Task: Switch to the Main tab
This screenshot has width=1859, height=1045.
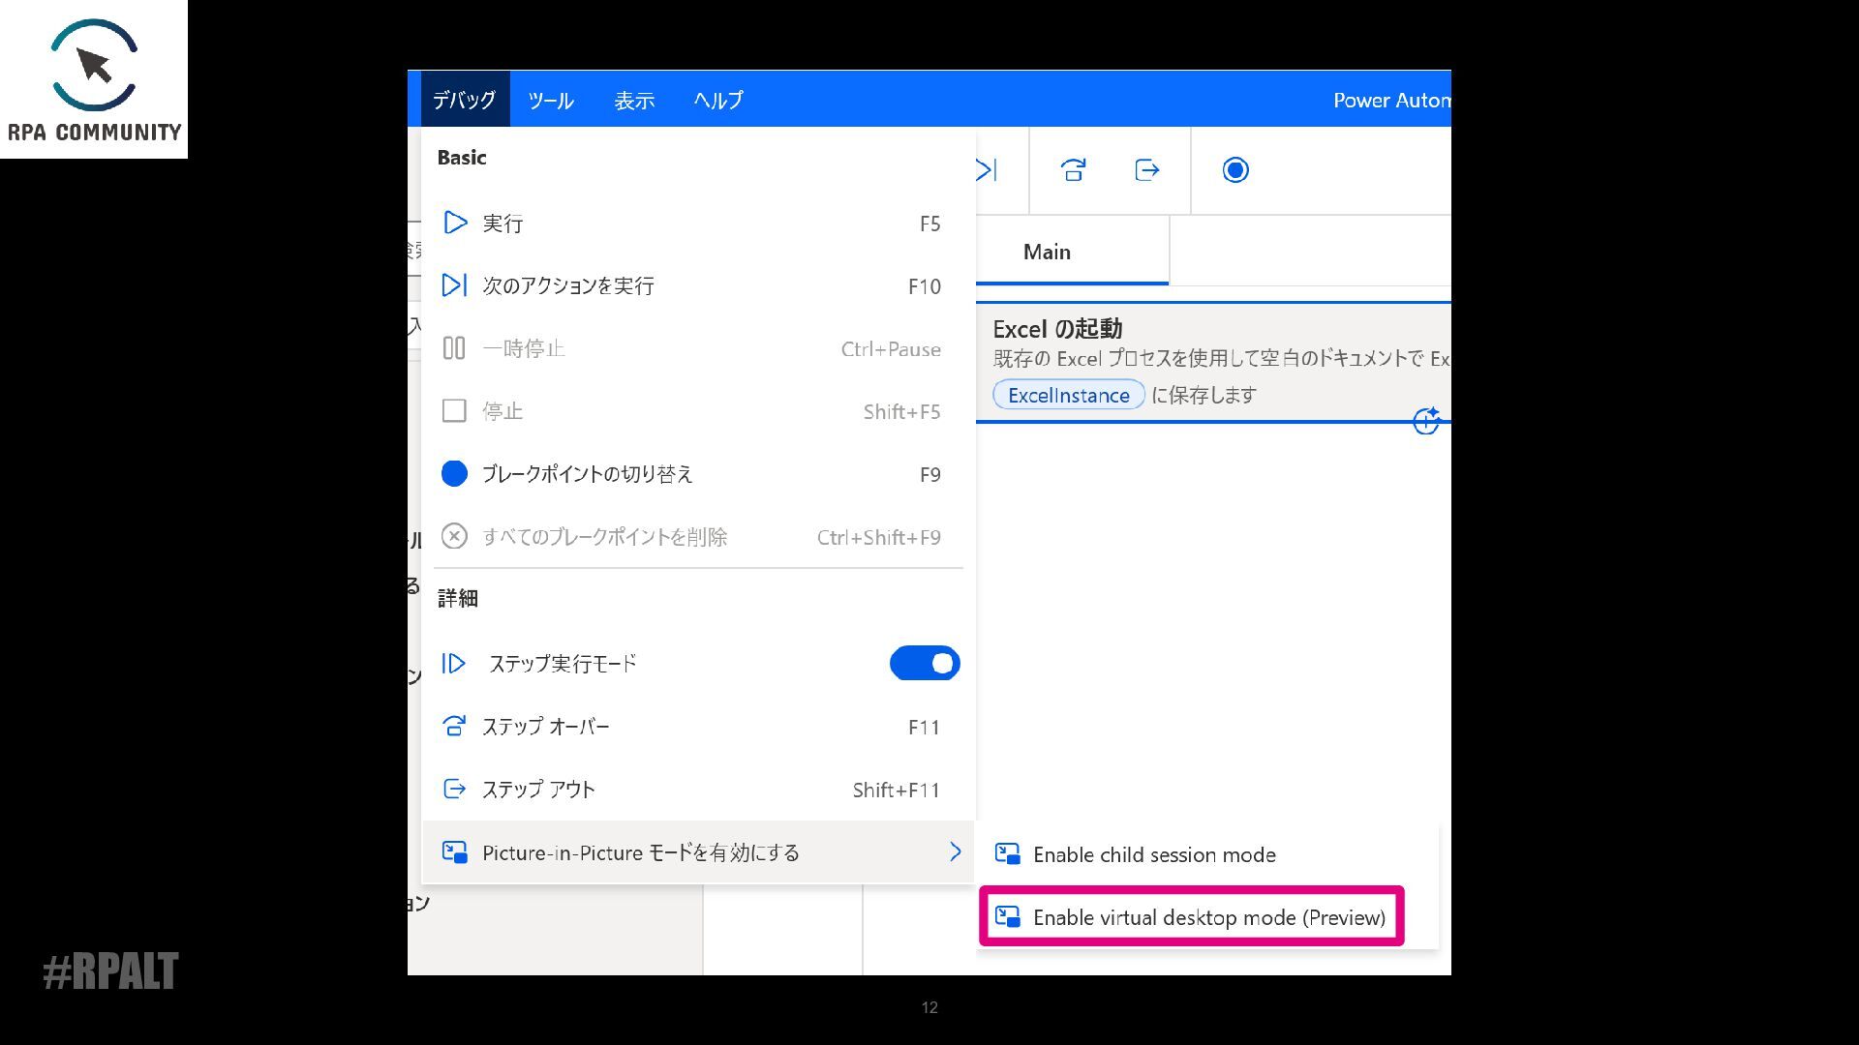Action: point(1047,252)
